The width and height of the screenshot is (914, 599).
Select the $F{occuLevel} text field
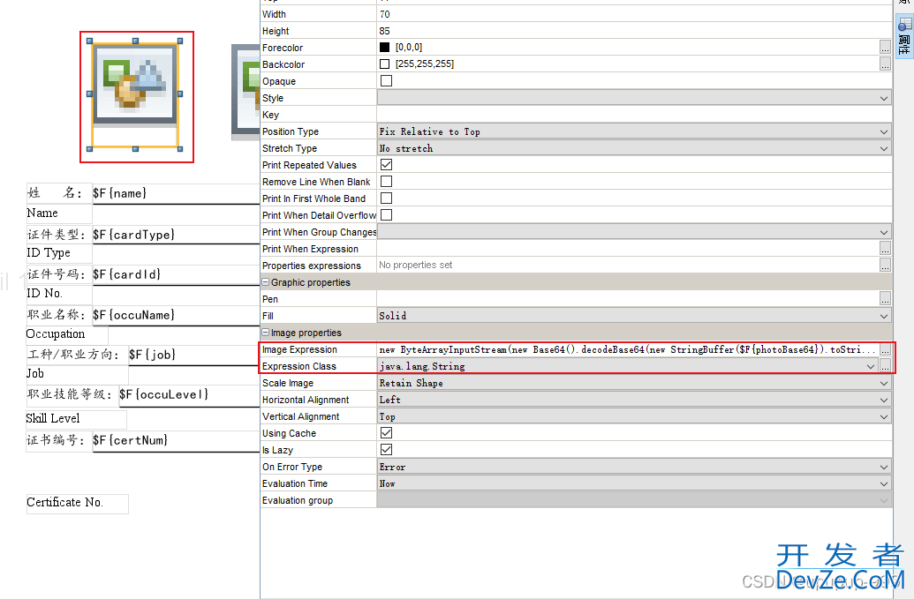click(x=189, y=395)
